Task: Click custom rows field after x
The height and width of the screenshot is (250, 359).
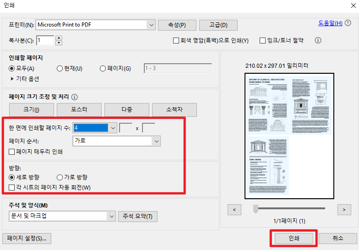Action: 148,128
